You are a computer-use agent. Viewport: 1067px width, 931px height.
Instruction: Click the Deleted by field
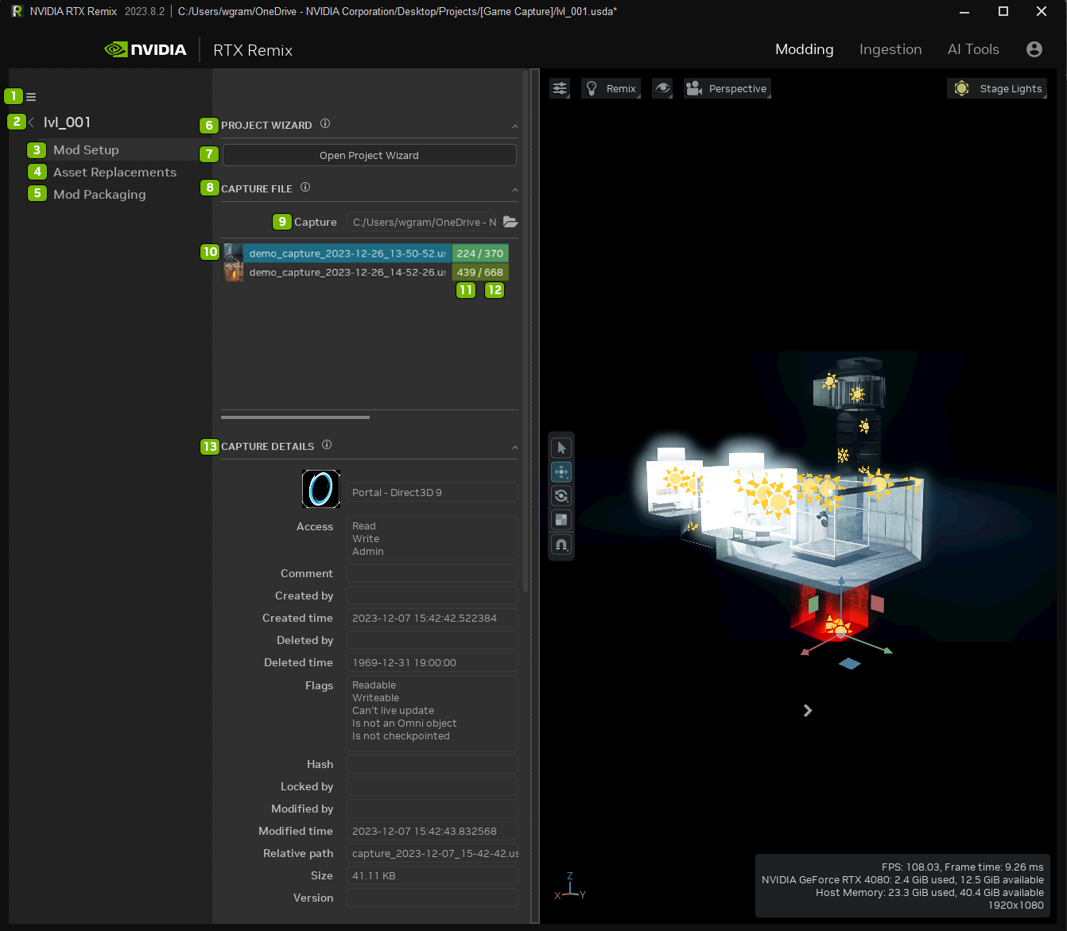pos(432,640)
